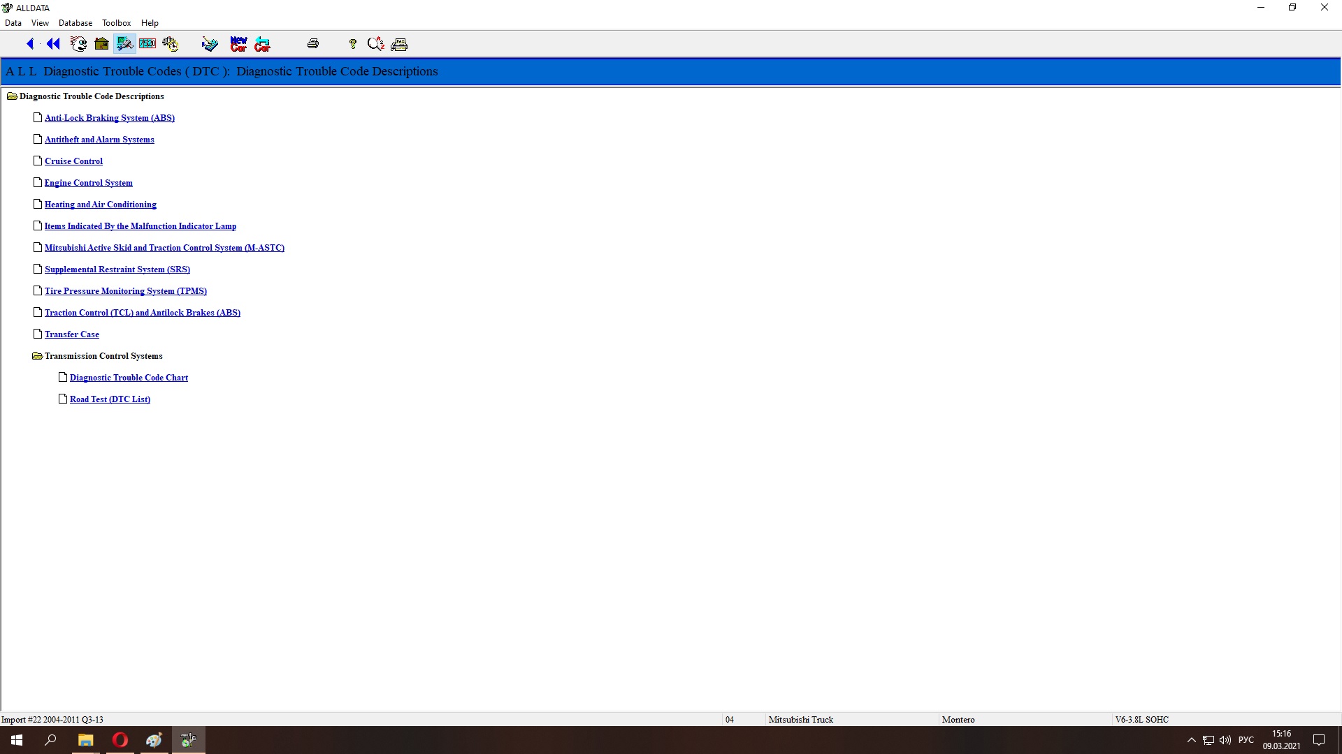Click the yellow question mark help icon
This screenshot has width=1342, height=754.
coord(353,44)
